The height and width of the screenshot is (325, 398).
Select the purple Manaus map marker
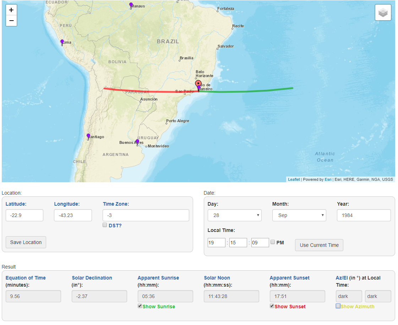click(x=131, y=5)
